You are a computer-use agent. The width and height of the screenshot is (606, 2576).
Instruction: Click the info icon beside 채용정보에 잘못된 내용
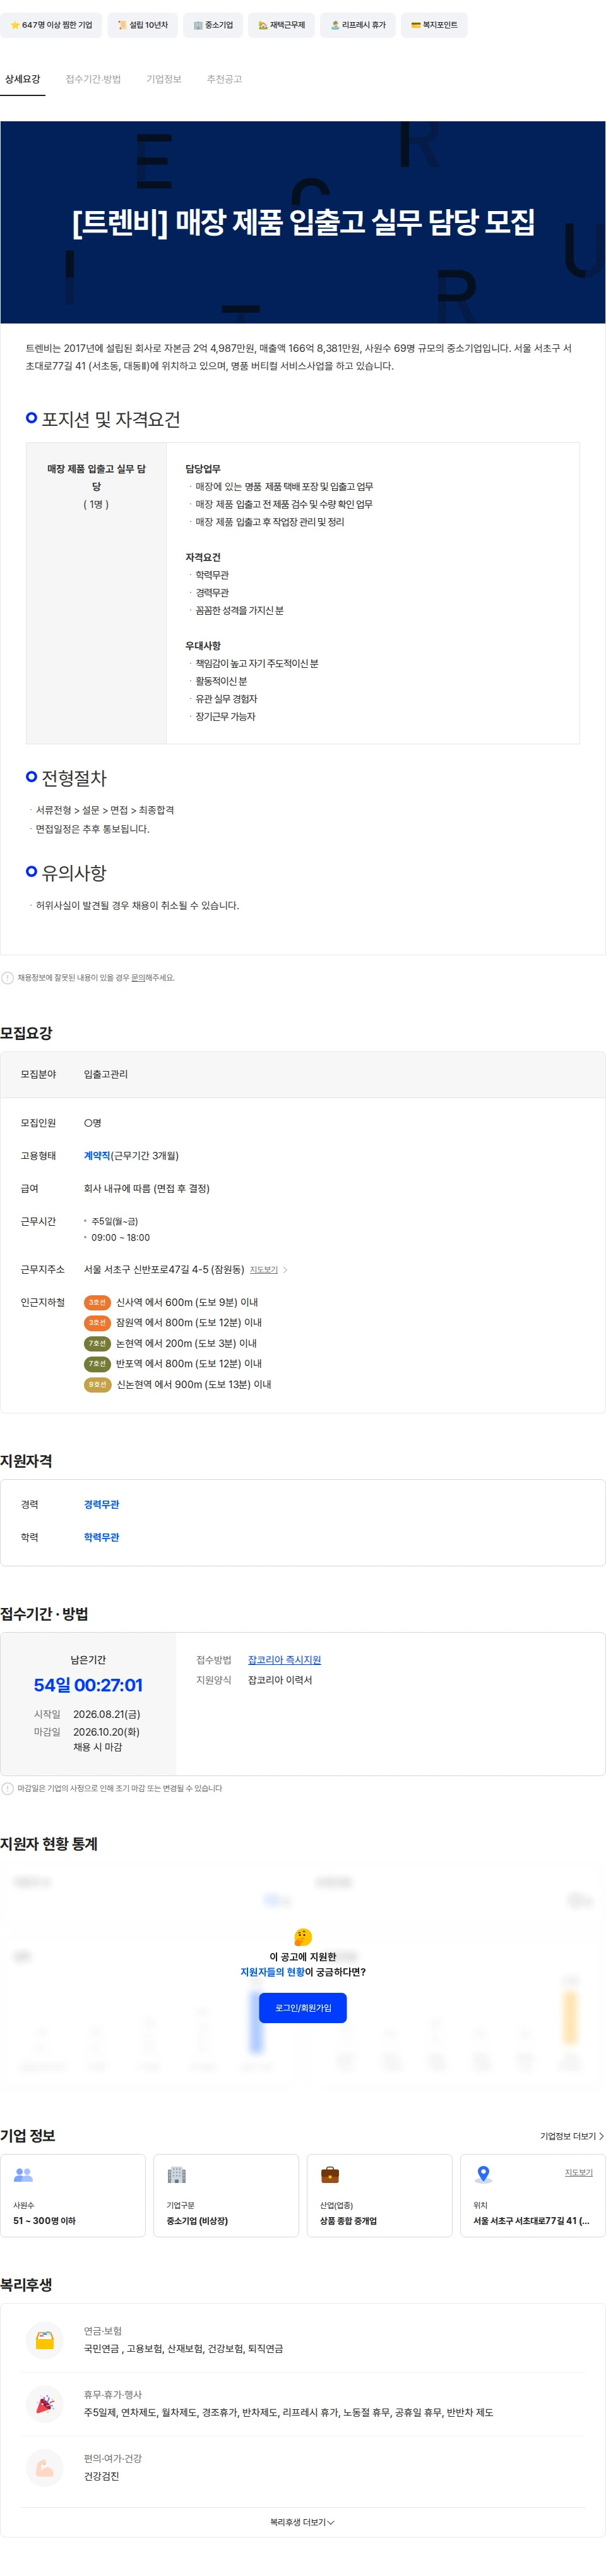(x=8, y=978)
